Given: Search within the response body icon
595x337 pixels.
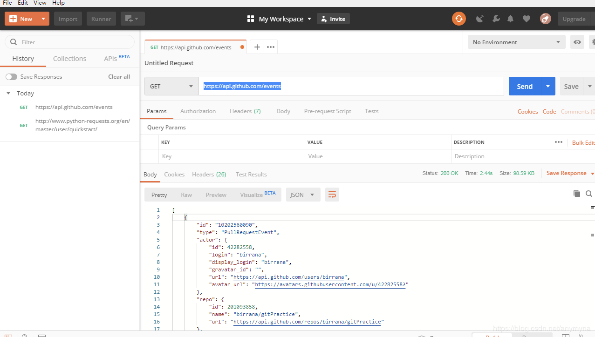Looking at the screenshot, I should point(589,194).
